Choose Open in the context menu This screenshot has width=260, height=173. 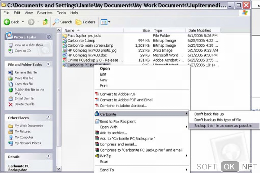click(105, 69)
